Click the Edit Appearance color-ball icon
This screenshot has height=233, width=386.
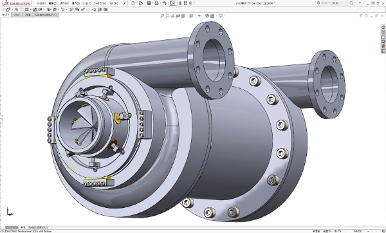tap(207, 16)
